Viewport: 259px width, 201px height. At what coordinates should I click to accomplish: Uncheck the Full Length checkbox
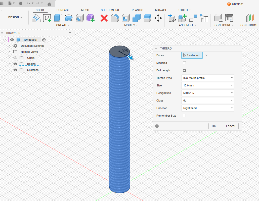184,70
